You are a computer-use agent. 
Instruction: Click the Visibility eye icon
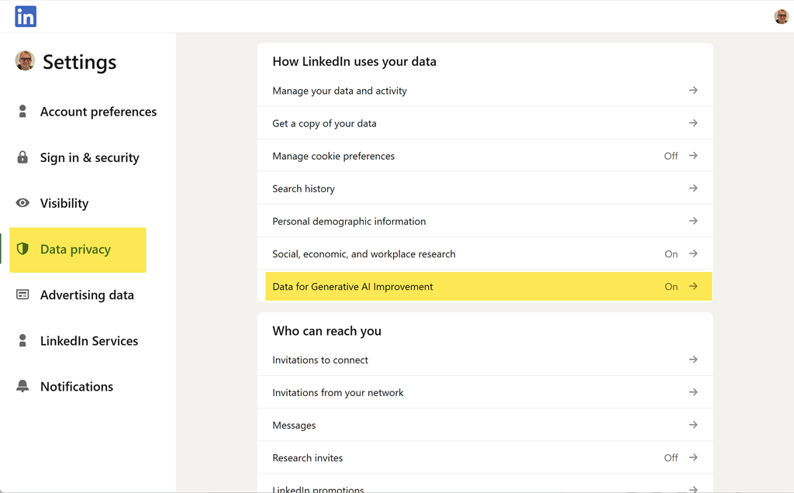22,203
